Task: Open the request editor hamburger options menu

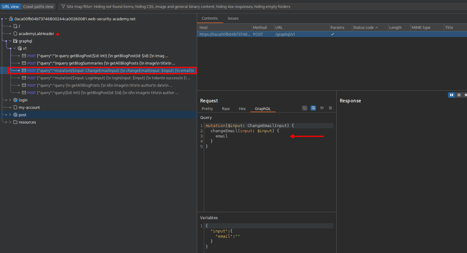Action: click(330, 108)
